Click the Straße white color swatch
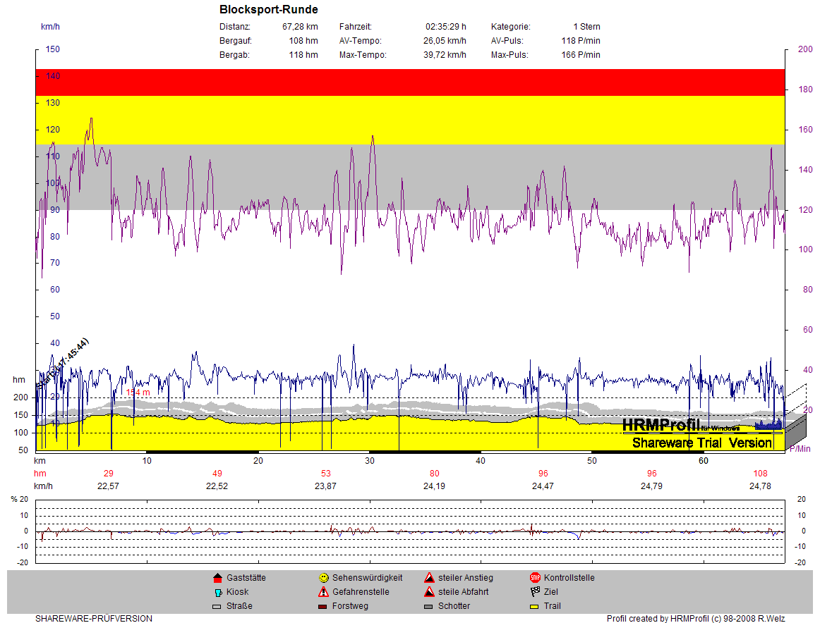The height and width of the screenshot is (623, 820). (217, 606)
